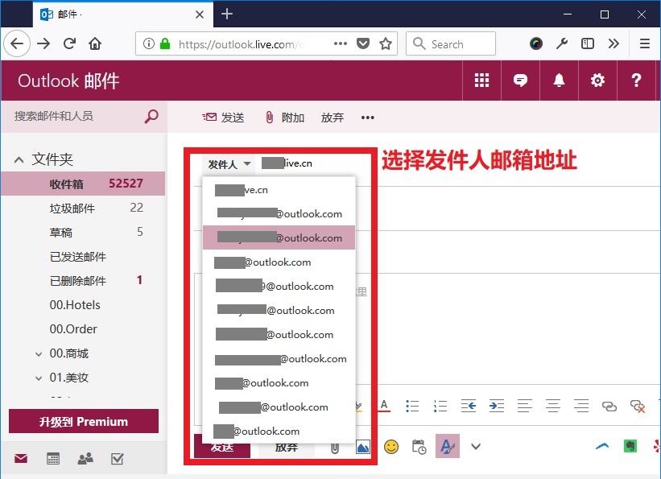The image size is (661, 479).
Task: Open Firefox hamburger menu
Action: click(645, 43)
